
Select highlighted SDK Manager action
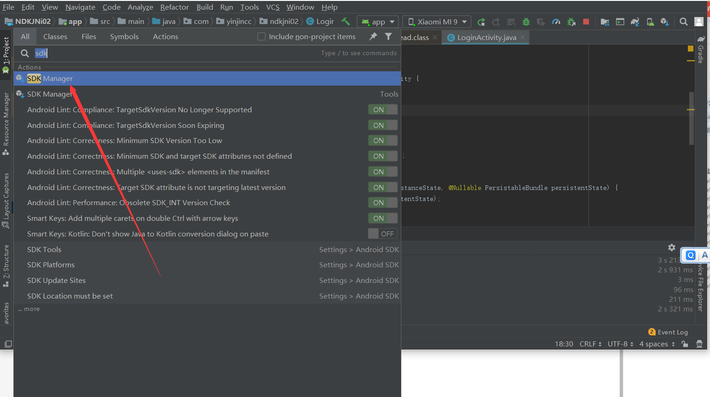(x=207, y=78)
